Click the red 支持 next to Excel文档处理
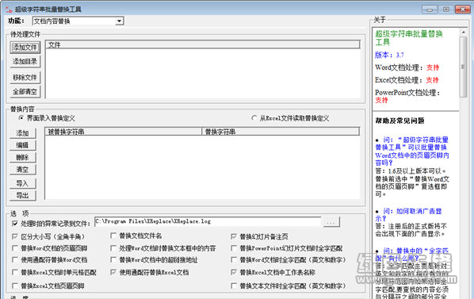The width and height of the screenshot is (474, 299). click(432, 80)
